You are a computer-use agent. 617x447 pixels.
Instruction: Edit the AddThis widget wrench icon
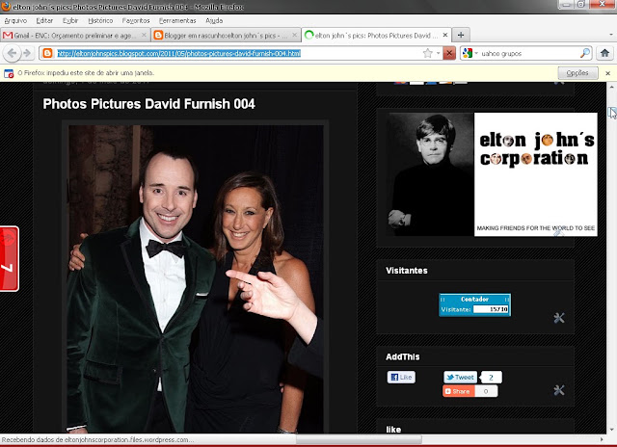(559, 390)
